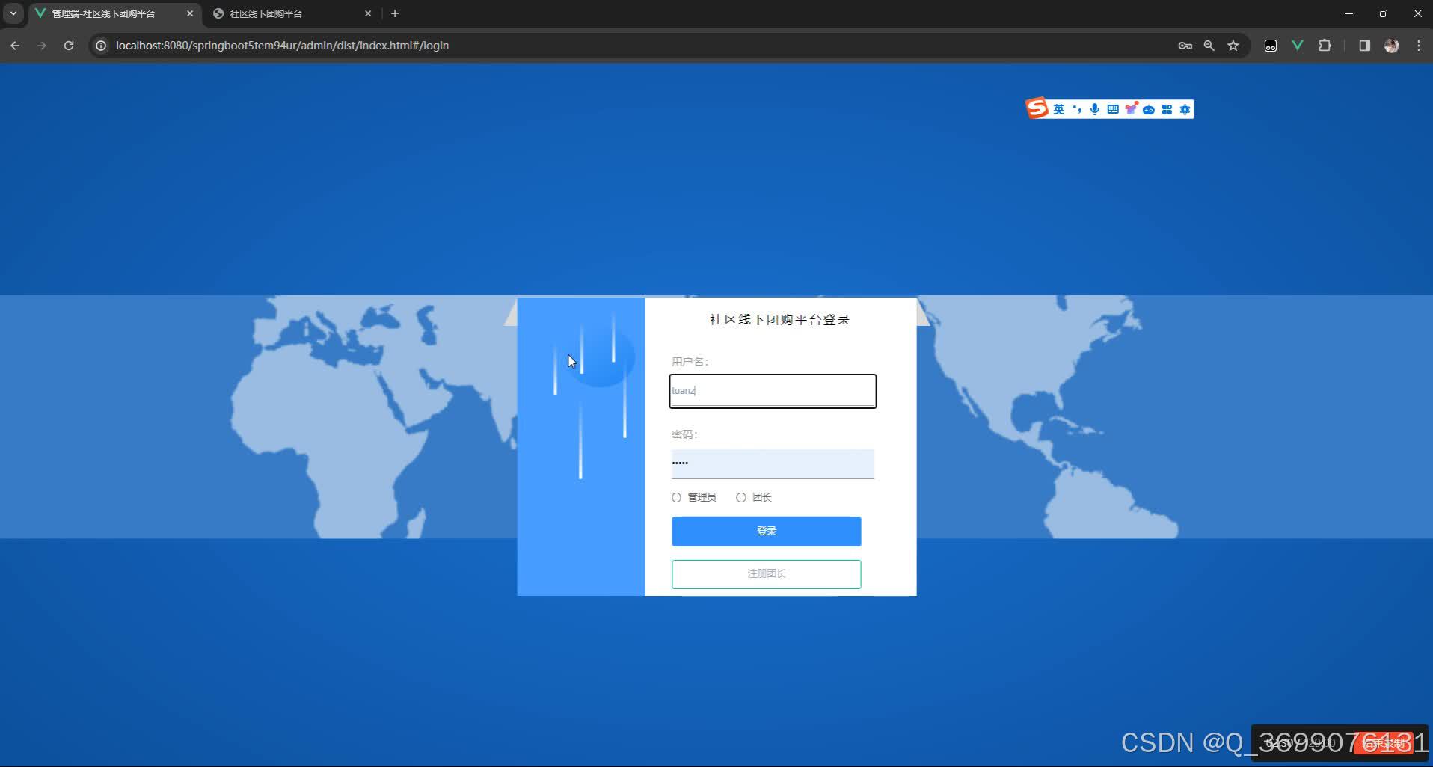The image size is (1433, 767).
Task: Switch to the 社区线下团购平台 tab
Action: pyautogui.click(x=266, y=13)
